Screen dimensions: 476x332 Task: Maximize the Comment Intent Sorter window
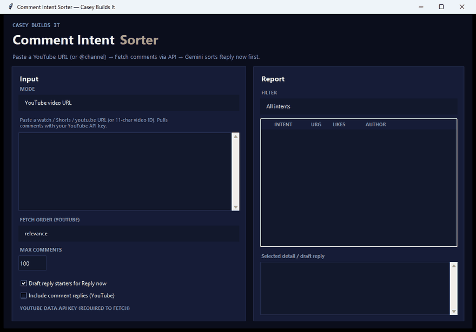click(x=441, y=6)
